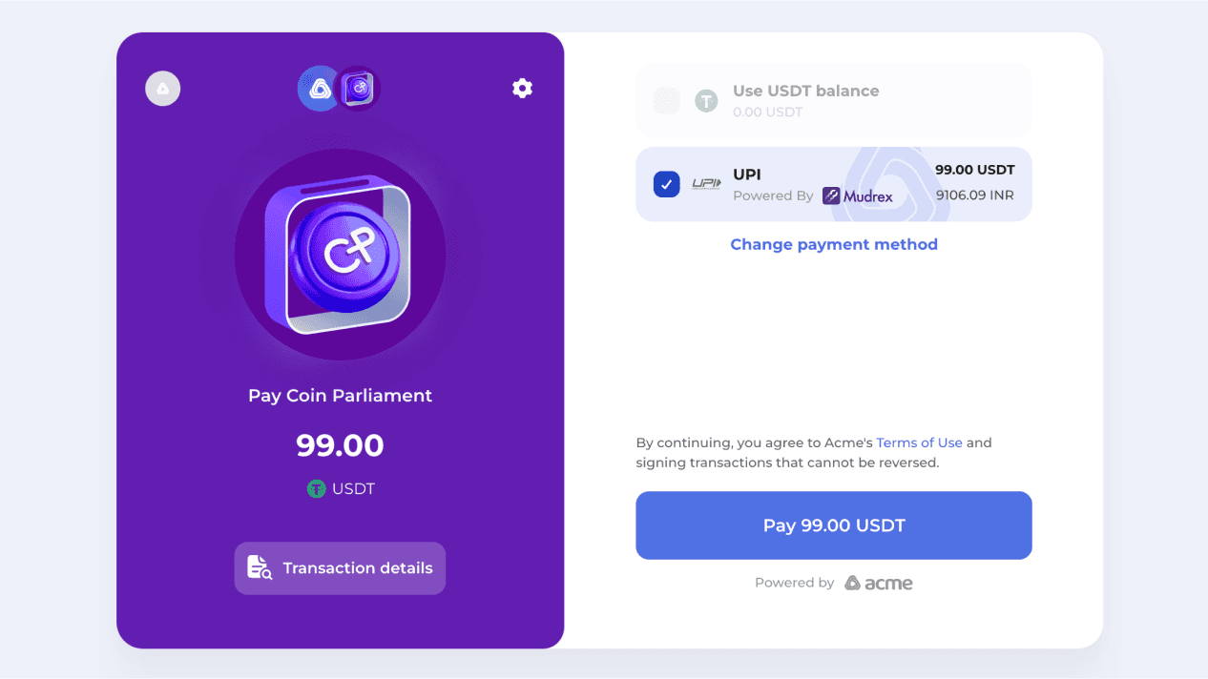The width and height of the screenshot is (1208, 679).
Task: Uncheck the UPI payment checkbox
Action: coord(667,184)
